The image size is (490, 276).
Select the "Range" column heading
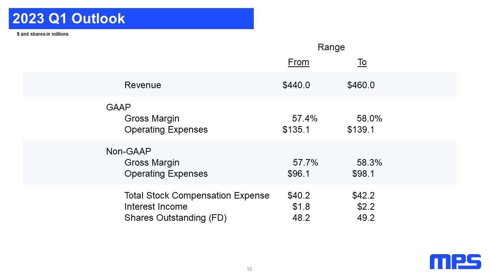(x=331, y=47)
